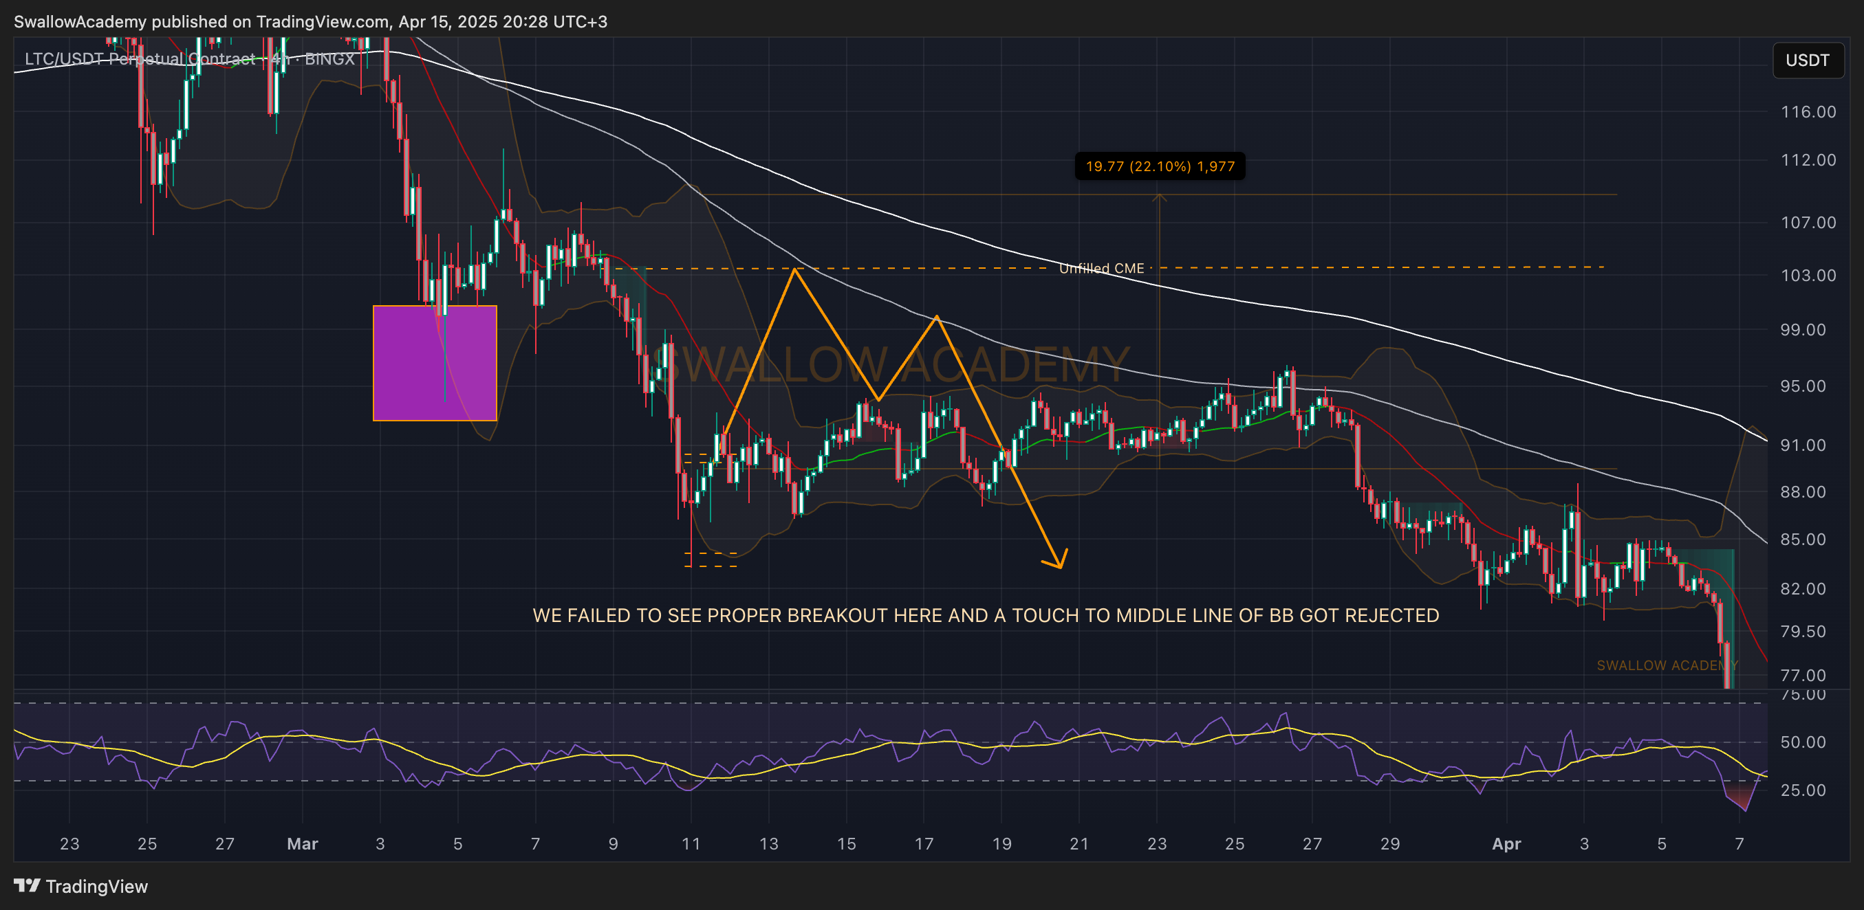Click the 21 date label on time axis
Image resolution: width=1864 pixels, height=910 pixels.
click(1079, 843)
